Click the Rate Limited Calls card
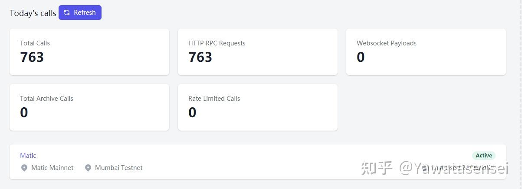The width and height of the screenshot is (522, 189). [x=258, y=107]
